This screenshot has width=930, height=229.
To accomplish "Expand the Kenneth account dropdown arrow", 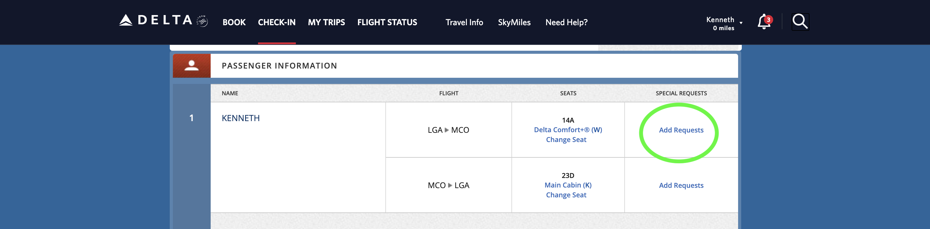I will click(741, 23).
